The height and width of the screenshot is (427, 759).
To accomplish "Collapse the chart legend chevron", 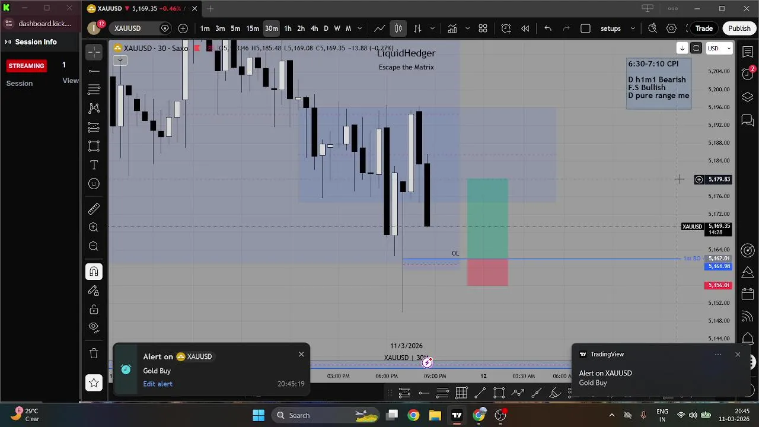I will click(120, 60).
